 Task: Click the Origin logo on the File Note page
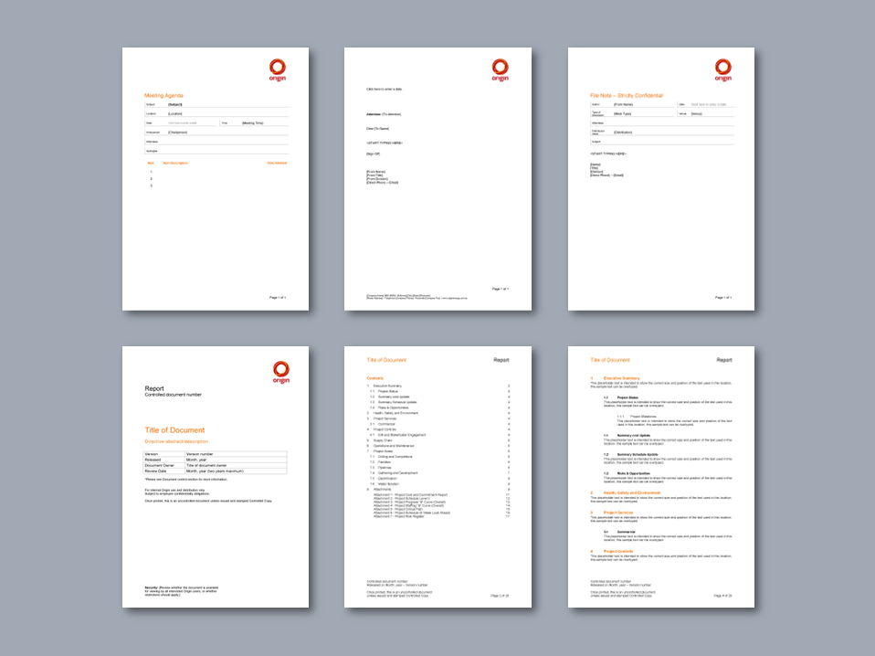pos(723,69)
